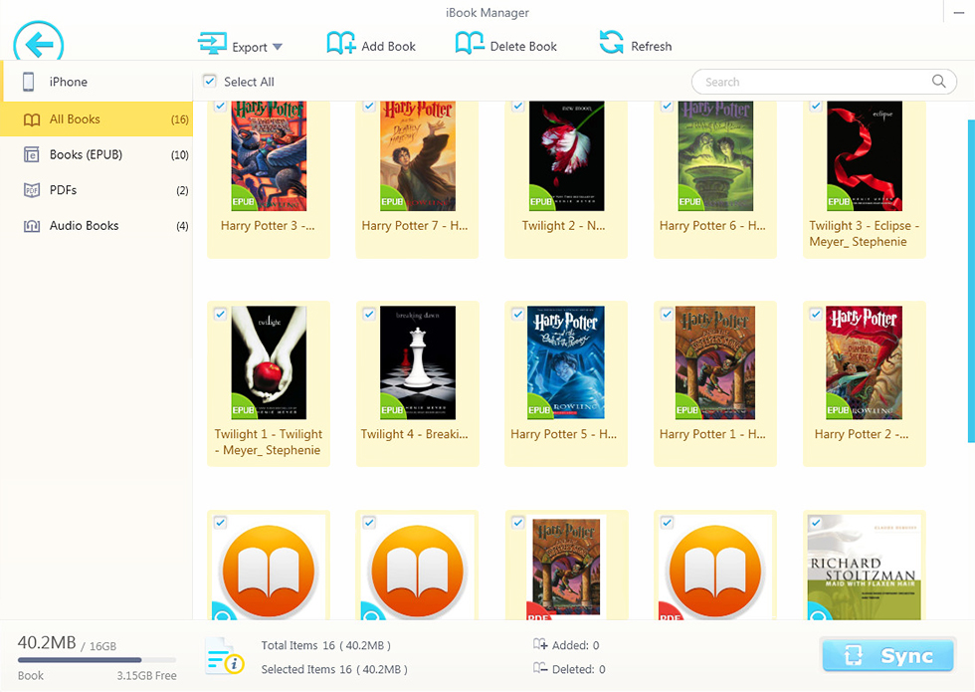This screenshot has height=692, width=975.
Task: Click the search magnifier icon
Action: (x=938, y=81)
